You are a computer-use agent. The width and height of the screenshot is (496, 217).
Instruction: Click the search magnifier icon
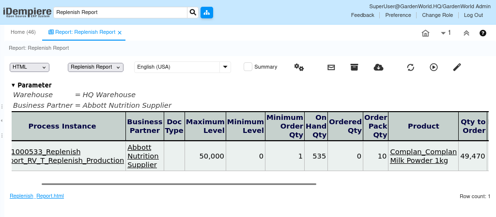coord(193,13)
